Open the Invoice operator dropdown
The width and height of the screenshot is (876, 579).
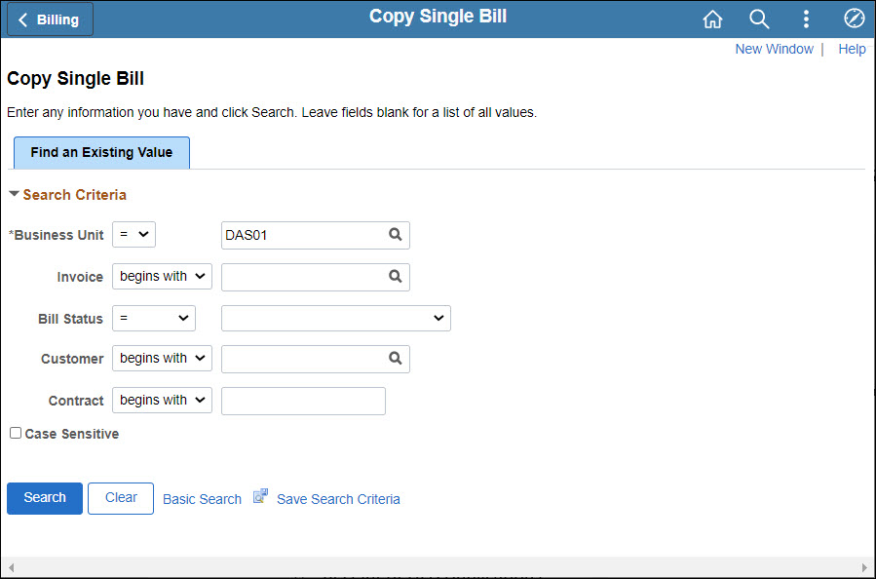tap(162, 276)
